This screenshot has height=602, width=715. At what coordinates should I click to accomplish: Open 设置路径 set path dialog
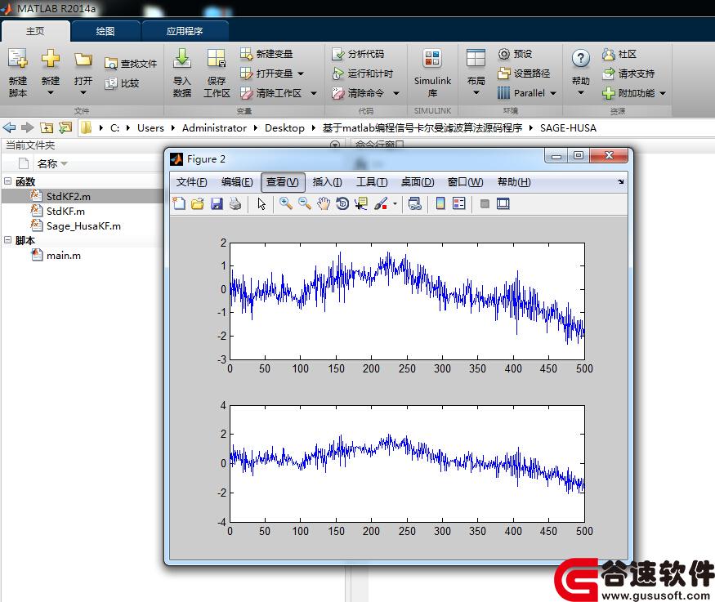pyautogui.click(x=524, y=74)
